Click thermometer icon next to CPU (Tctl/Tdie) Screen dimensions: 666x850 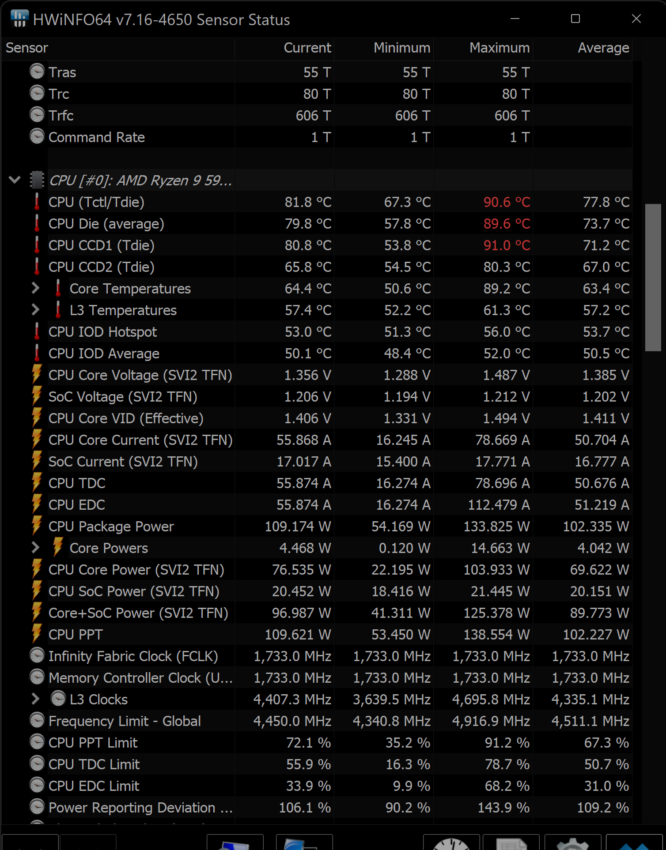click(37, 202)
